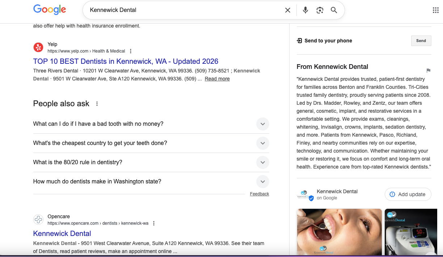Image resolution: width=443 pixels, height=257 pixels.
Task: Click the Send button to send to phone
Action: point(421,41)
